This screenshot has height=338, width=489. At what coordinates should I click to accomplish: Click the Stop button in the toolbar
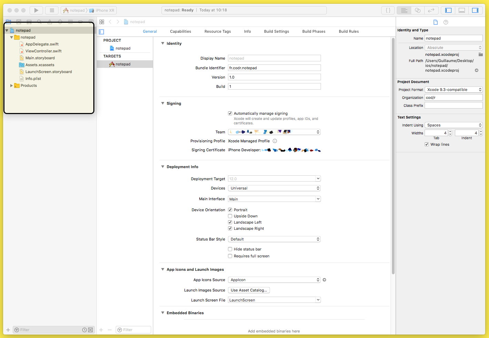coord(52,10)
